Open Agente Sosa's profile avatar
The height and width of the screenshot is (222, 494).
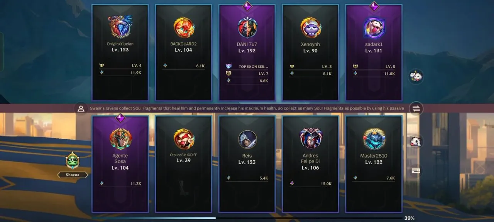pos(120,139)
